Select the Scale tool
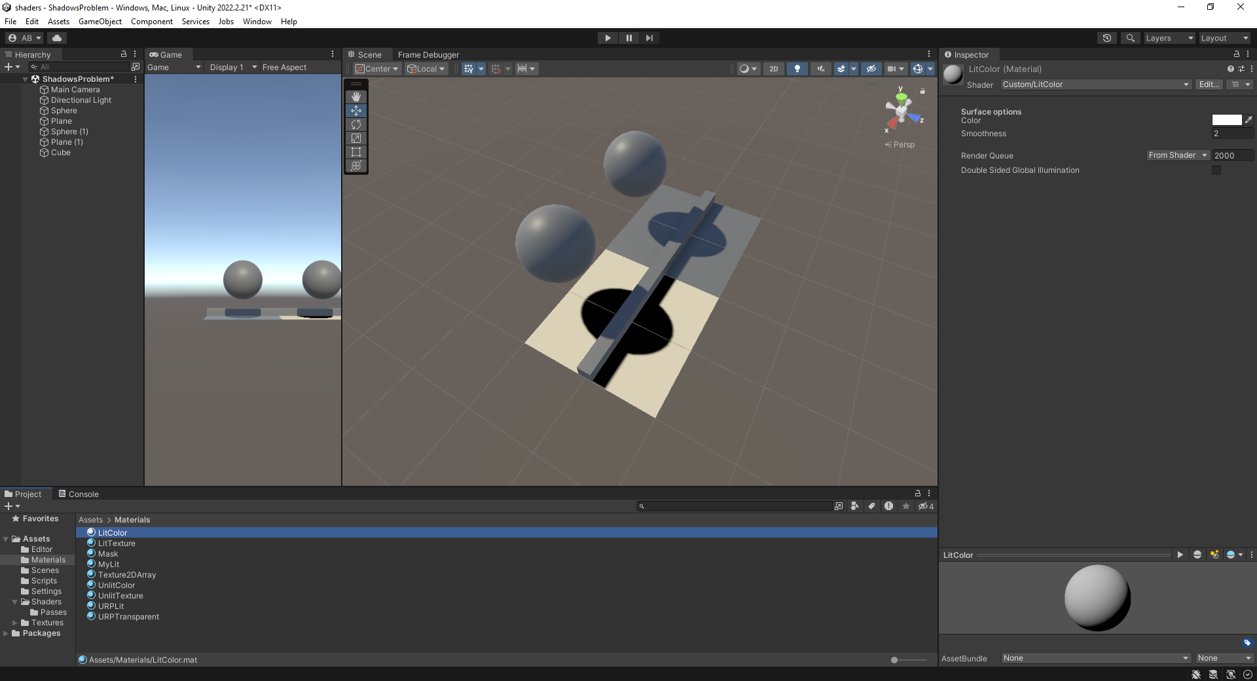Image resolution: width=1257 pixels, height=681 pixels. (356, 138)
